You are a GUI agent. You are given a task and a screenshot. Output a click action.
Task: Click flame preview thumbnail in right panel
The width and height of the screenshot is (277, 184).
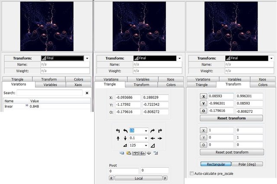tap(231, 26)
